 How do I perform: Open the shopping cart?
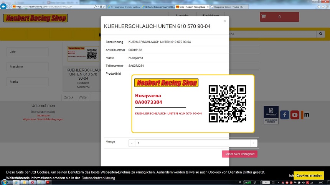[x=279, y=17]
